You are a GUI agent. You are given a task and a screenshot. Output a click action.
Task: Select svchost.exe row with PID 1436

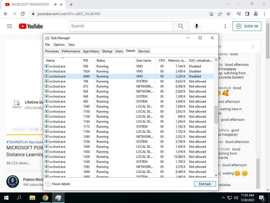pyautogui.click(x=129, y=157)
